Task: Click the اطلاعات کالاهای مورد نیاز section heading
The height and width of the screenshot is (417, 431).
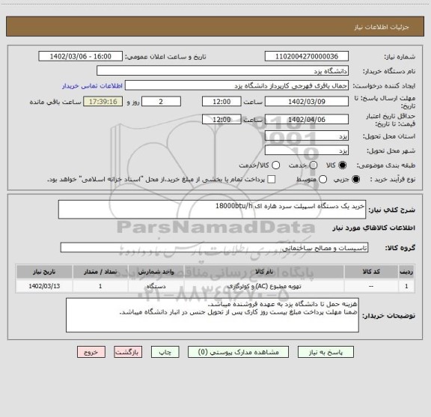Action: point(374,228)
